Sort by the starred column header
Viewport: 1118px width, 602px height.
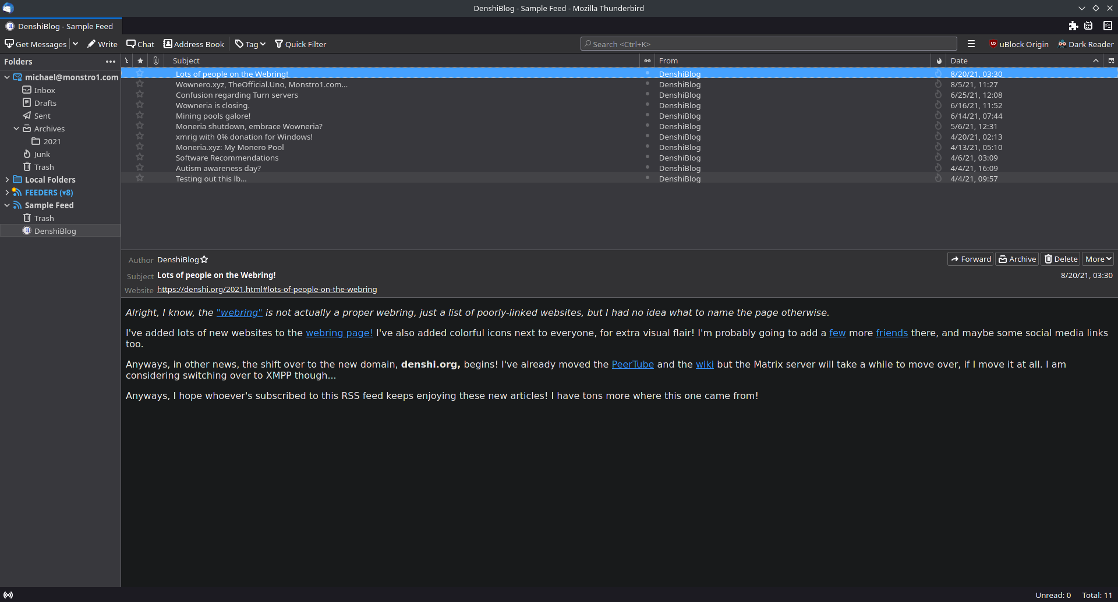pos(140,60)
